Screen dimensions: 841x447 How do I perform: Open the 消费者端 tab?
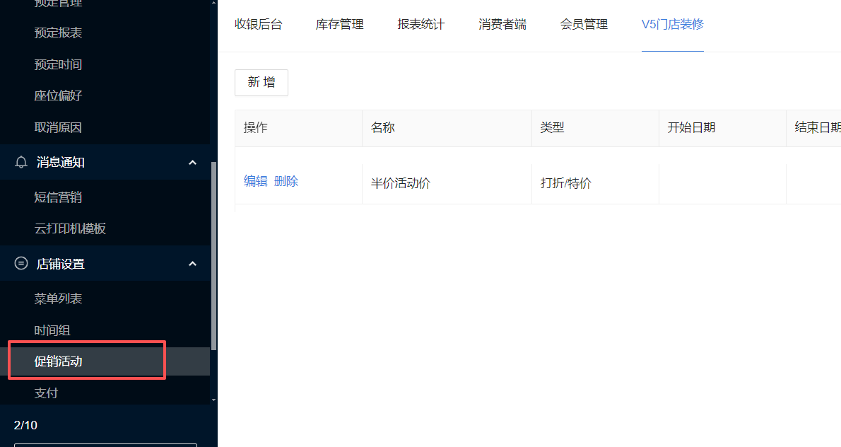pos(502,25)
